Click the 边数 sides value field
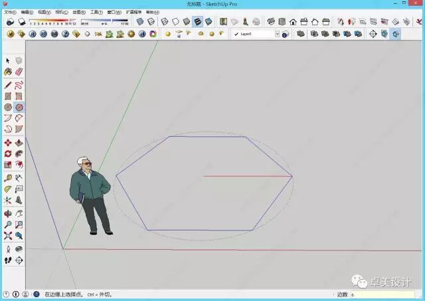The image size is (425, 301). [x=382, y=294]
